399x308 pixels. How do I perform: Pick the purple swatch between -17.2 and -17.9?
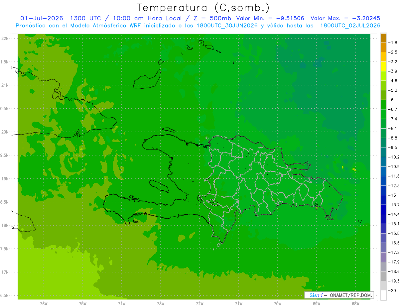point(383,257)
